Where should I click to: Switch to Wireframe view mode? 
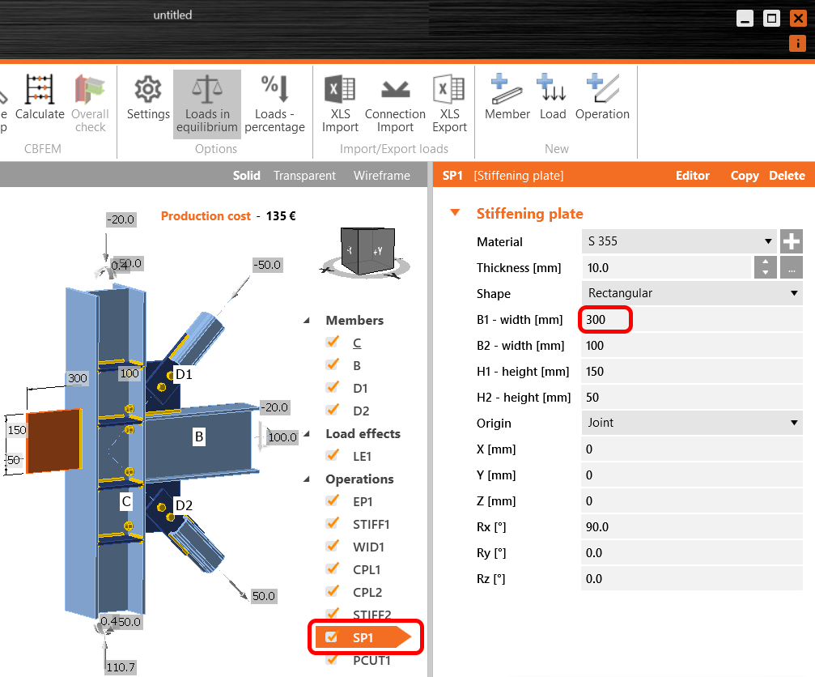click(383, 175)
